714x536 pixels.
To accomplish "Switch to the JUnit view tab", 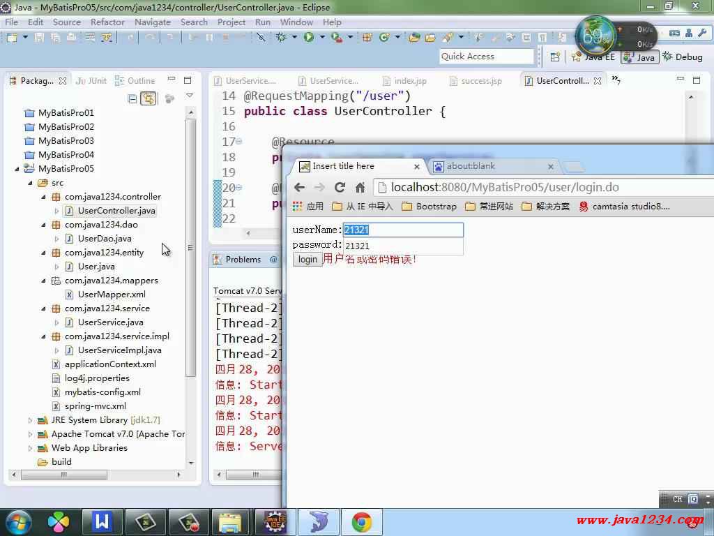I will (91, 81).
